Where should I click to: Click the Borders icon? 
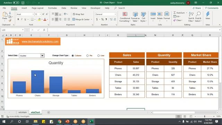click(32, 19)
